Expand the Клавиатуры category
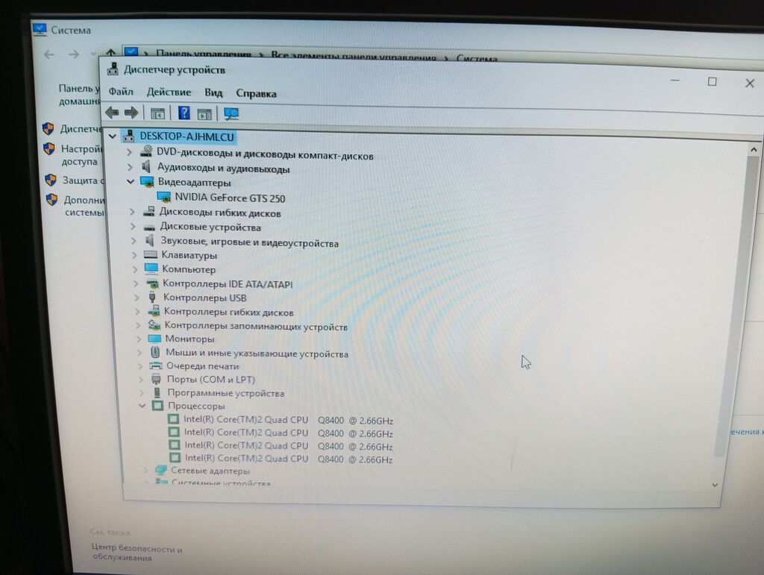 134,254
